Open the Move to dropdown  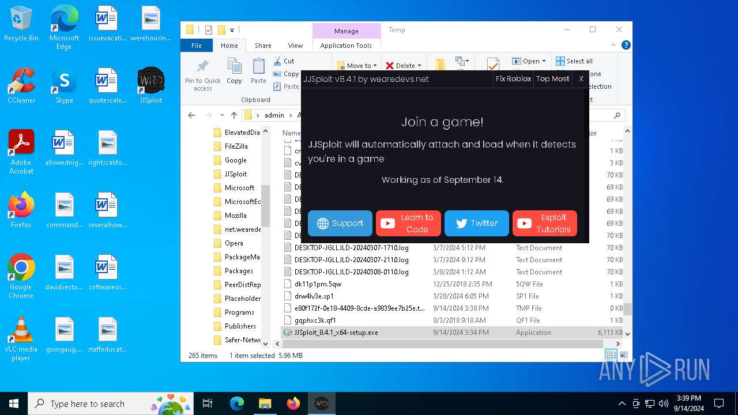[x=356, y=66]
